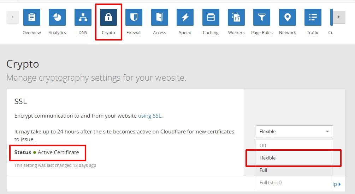
Task: Open the Overview section icon
Action: (x=32, y=18)
